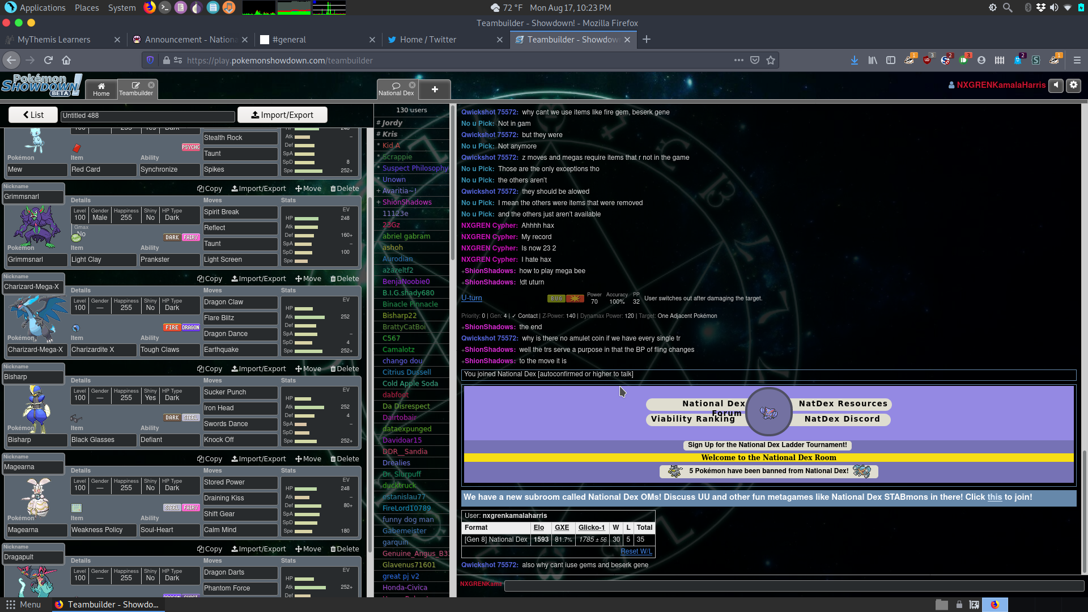Image resolution: width=1088 pixels, height=612 pixels.
Task: Toggle Grimmsnarl's Gmax No setting
Action: 81,231
